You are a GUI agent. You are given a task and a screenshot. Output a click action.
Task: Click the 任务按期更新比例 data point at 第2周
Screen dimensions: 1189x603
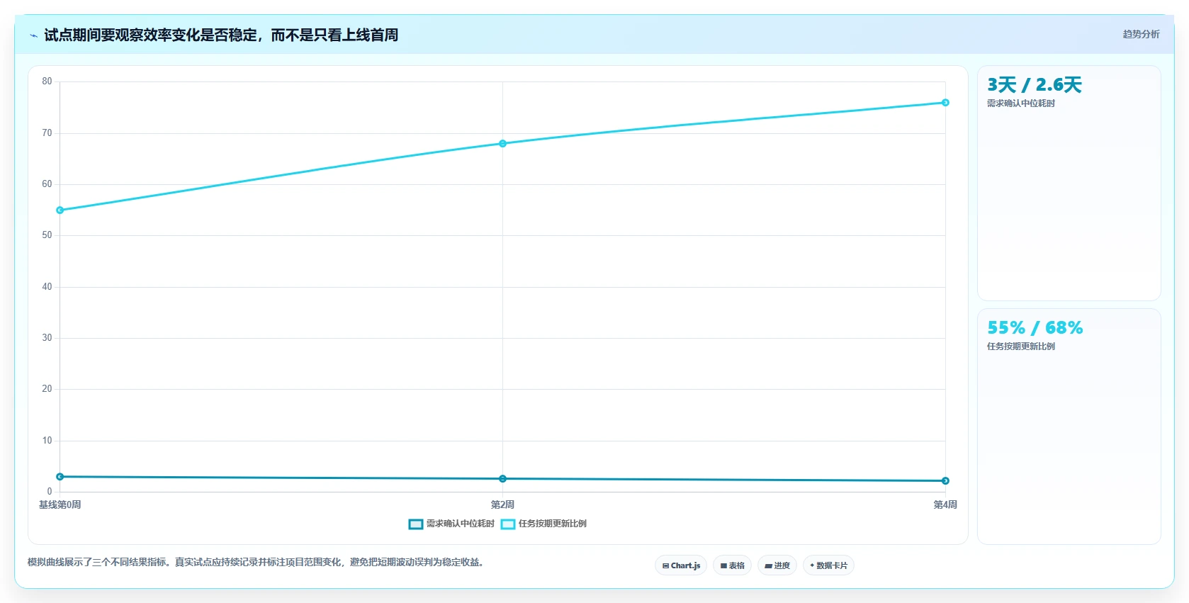point(502,144)
